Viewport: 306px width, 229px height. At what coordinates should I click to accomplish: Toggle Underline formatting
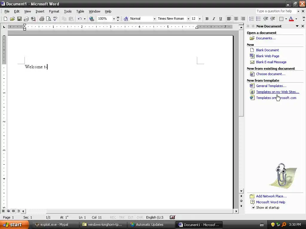tap(221, 19)
